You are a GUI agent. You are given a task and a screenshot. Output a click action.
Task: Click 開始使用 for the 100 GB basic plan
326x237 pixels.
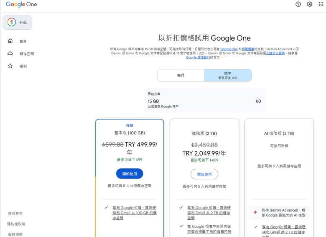pos(130,174)
